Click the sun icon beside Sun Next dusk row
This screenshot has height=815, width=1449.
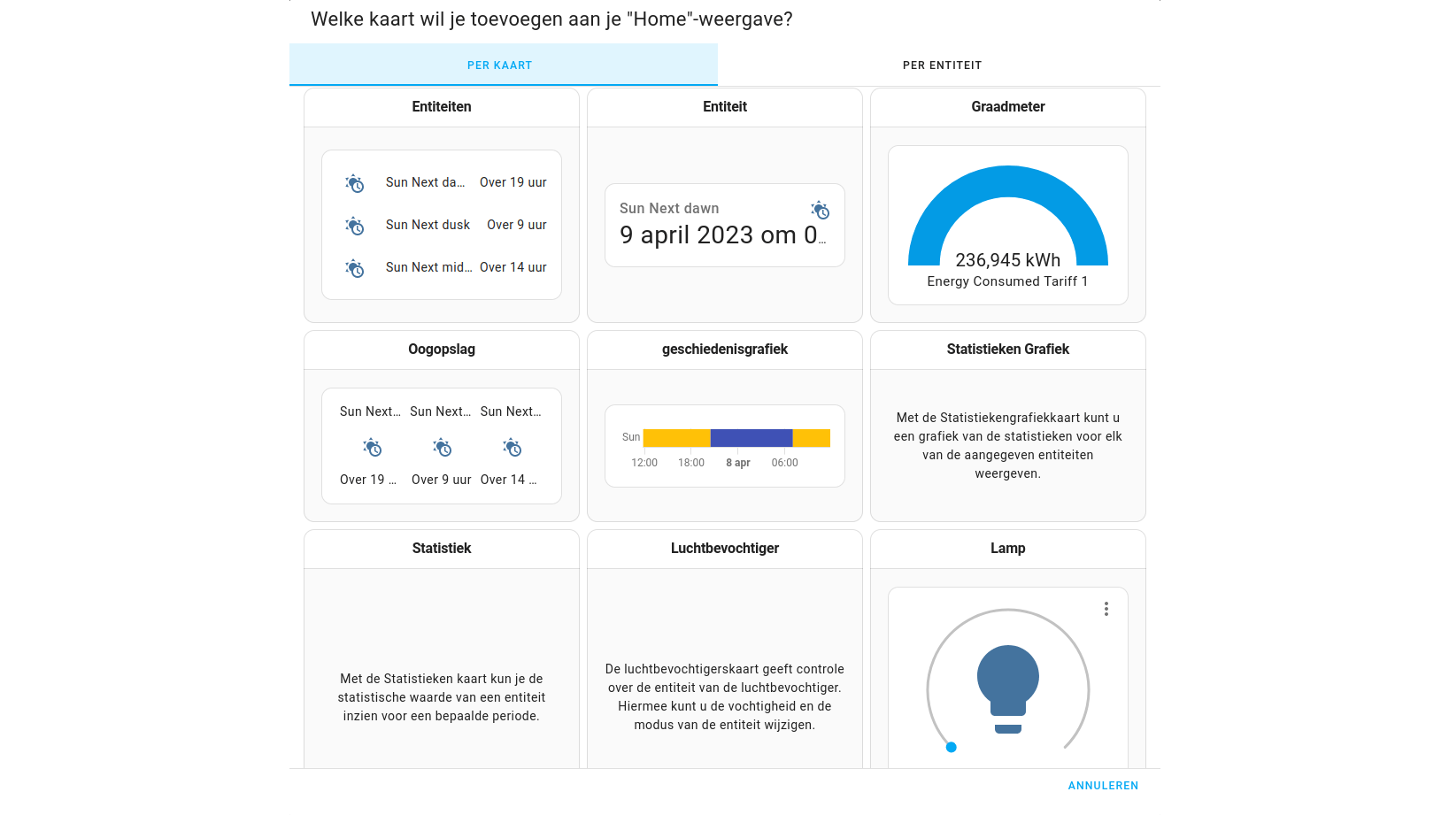[354, 226]
